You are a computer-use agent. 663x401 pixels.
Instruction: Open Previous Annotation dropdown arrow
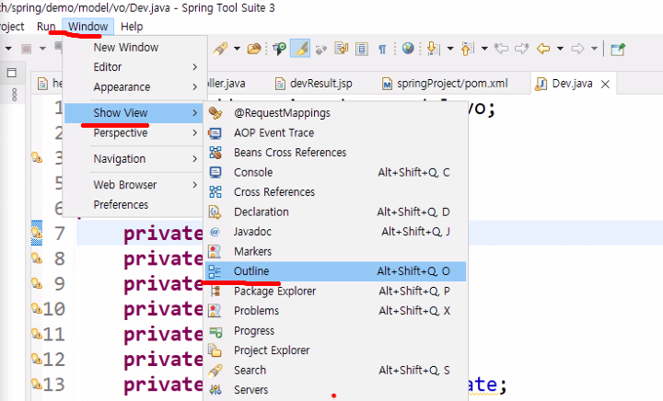click(484, 49)
